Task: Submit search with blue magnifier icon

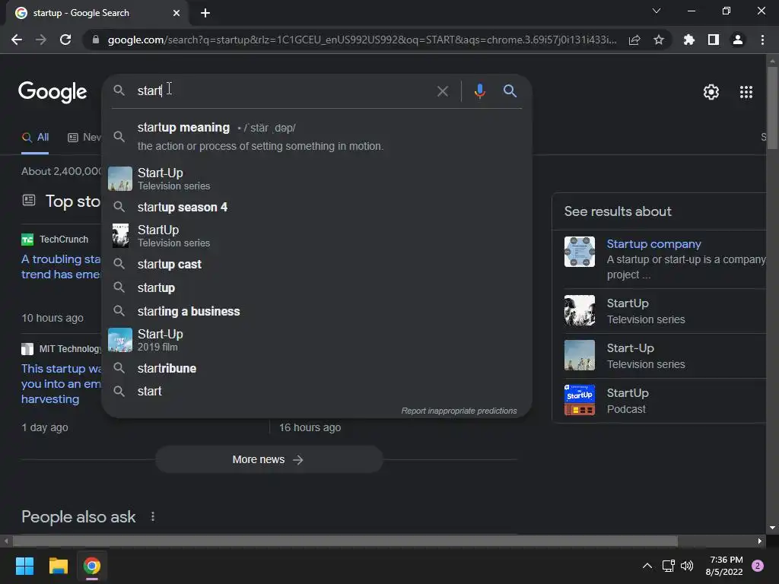Action: tap(510, 91)
